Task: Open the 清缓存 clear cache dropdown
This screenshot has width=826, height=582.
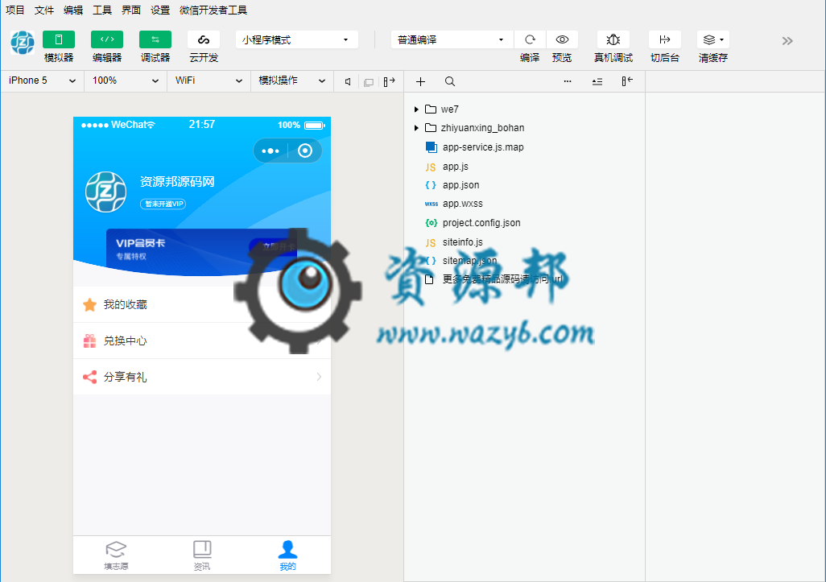Action: [x=713, y=39]
